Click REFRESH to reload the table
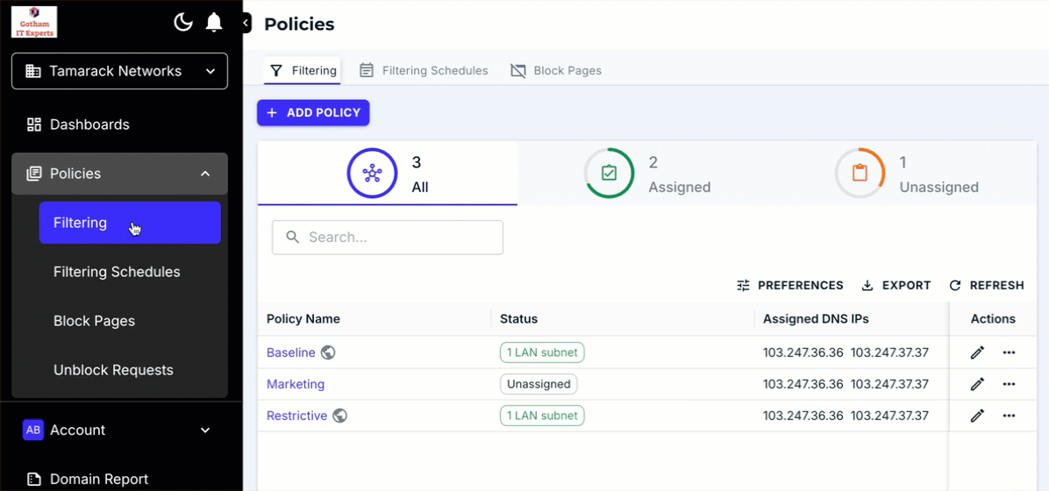This screenshot has width=1049, height=491. (x=986, y=286)
